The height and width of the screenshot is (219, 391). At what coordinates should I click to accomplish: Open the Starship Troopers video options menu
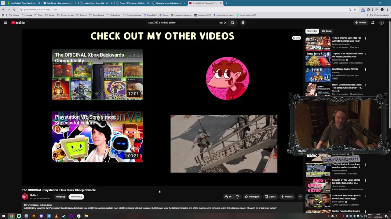365,196
